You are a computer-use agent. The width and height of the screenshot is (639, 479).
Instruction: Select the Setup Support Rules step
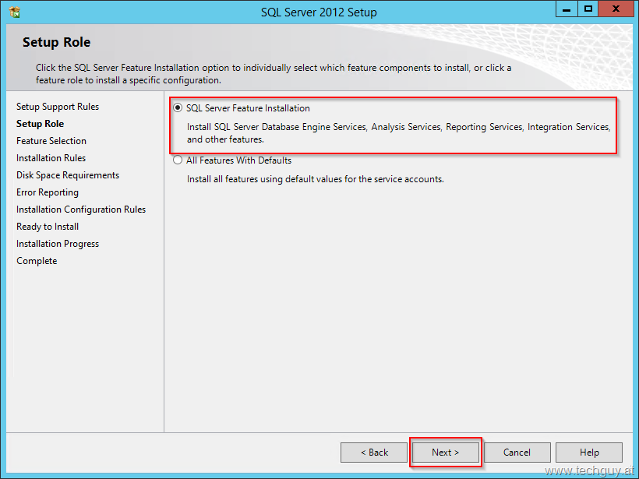click(58, 107)
